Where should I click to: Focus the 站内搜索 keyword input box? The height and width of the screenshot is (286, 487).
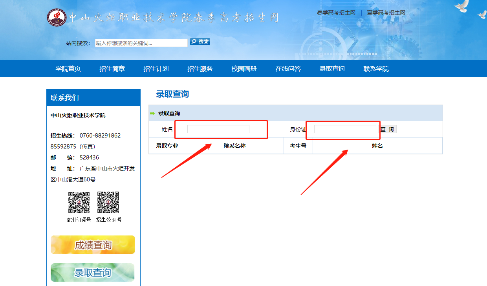coord(141,43)
